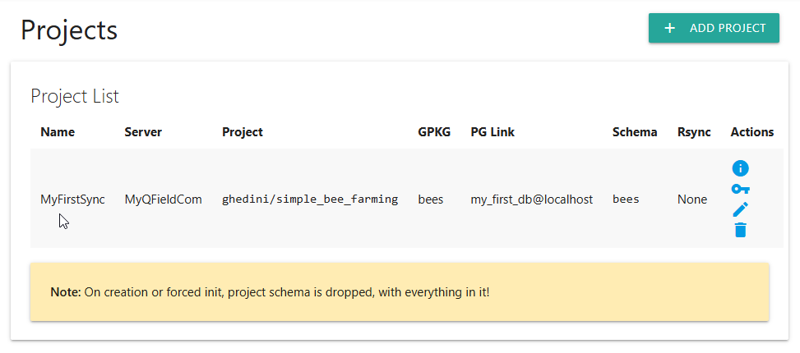
Task: Click the key icon for MyFirstSync
Action: pos(740,189)
